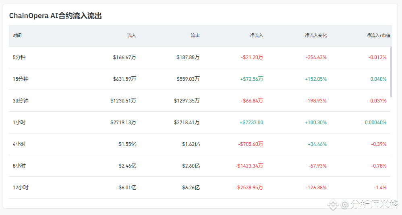Click the 8小时 timeframe row
402x215 pixels.
tap(19, 166)
